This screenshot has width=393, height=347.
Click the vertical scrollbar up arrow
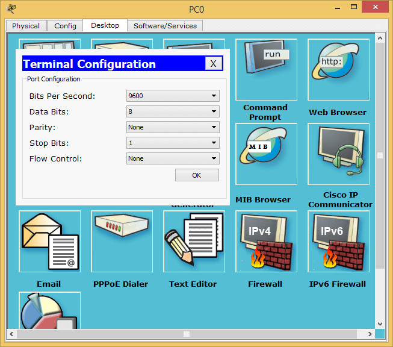pyautogui.click(x=380, y=38)
